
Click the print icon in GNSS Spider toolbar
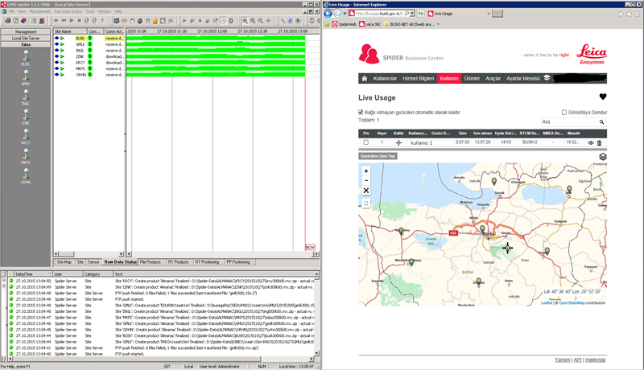click(x=8, y=20)
